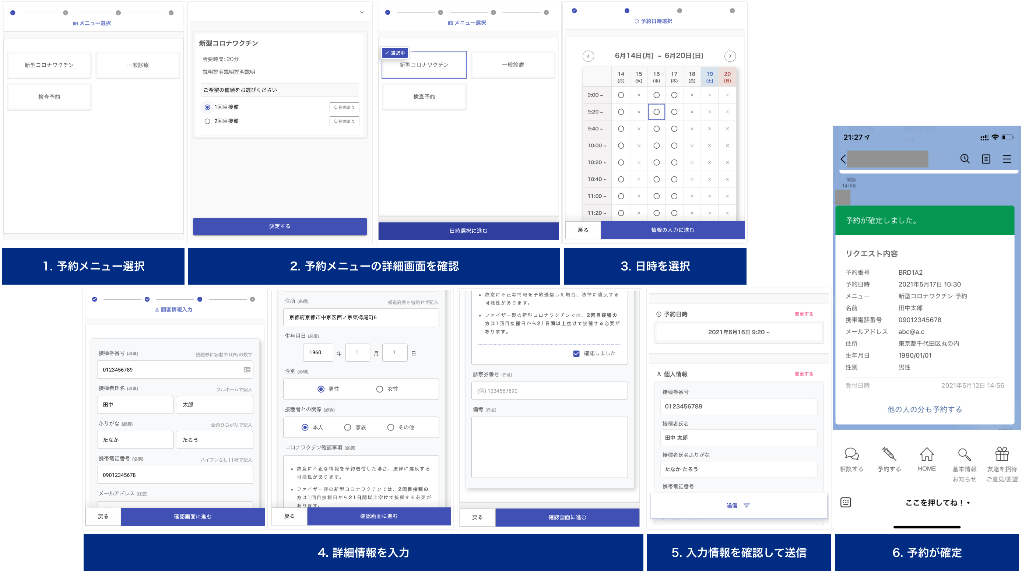Toggle the 確認しました checkbox
This screenshot has height=577, width=1022.
click(x=576, y=353)
